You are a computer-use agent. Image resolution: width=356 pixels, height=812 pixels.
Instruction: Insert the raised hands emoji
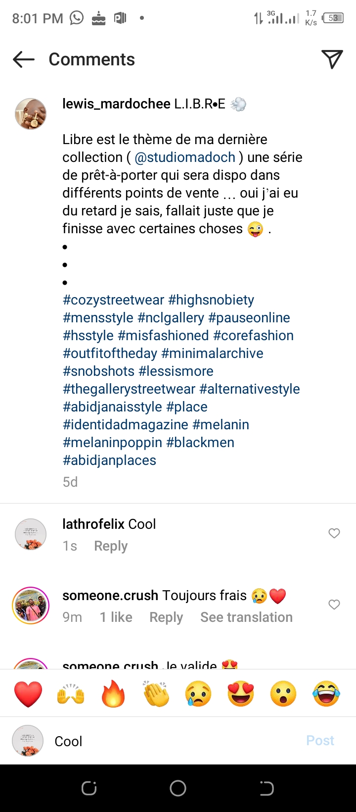pyautogui.click(x=71, y=694)
